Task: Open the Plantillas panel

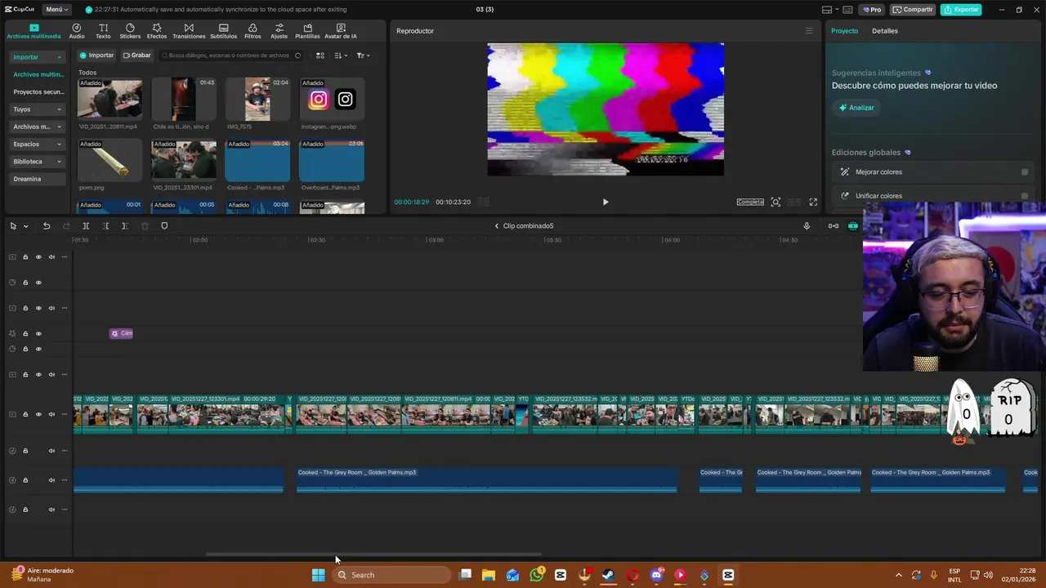Action: point(307,31)
